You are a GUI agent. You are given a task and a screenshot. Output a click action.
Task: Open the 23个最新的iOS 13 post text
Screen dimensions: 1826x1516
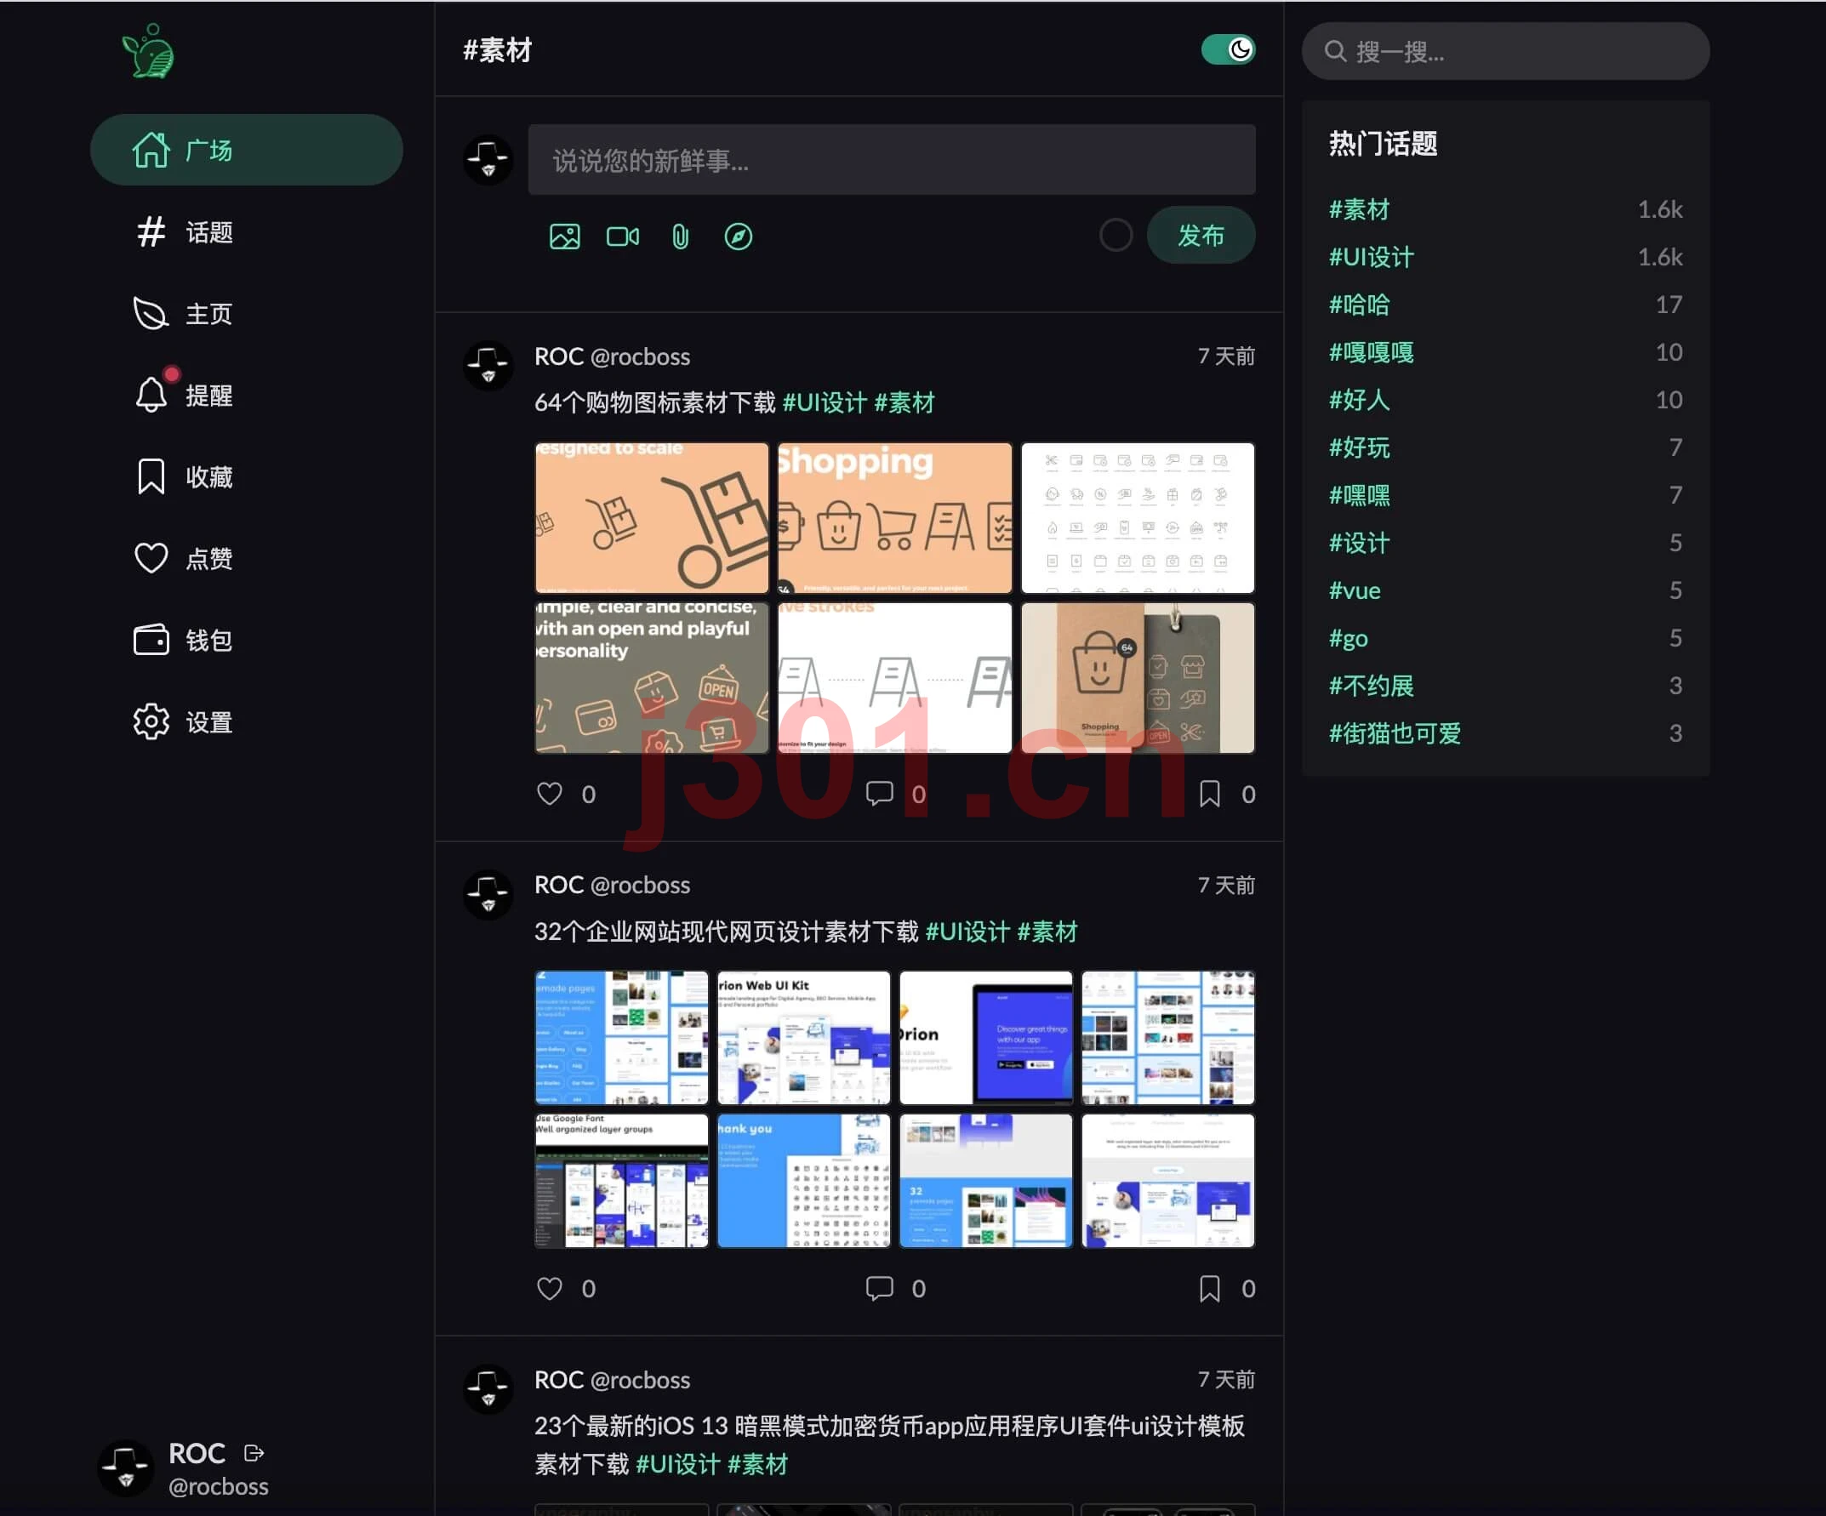coord(888,1445)
